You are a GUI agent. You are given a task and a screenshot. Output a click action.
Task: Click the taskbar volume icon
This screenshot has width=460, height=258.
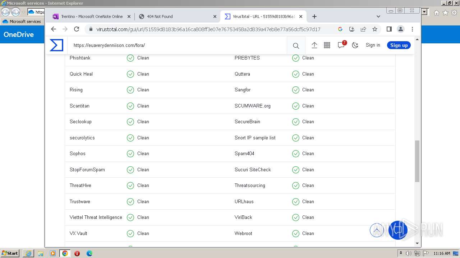pyautogui.click(x=409, y=253)
